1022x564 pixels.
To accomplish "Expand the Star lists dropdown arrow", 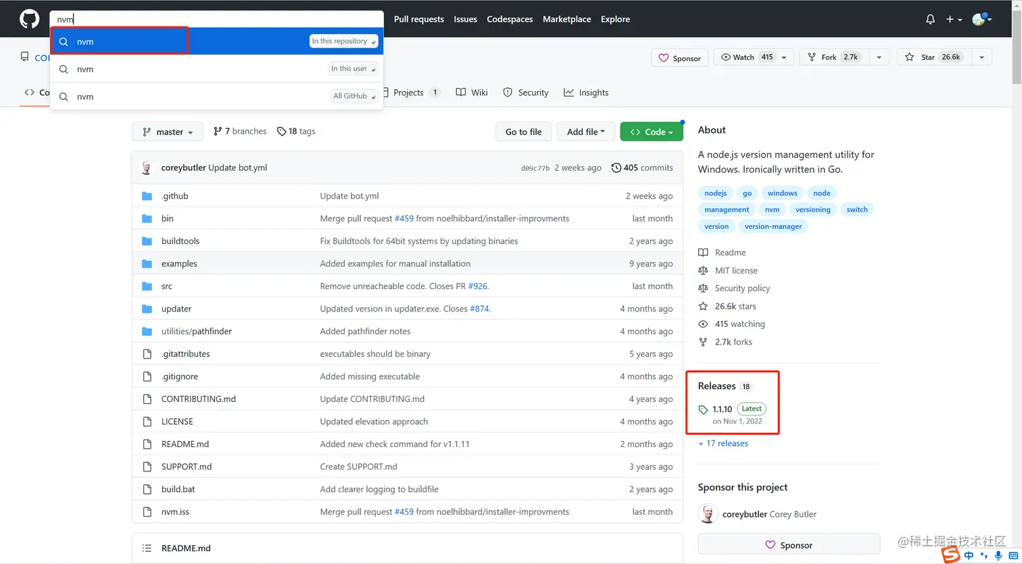I will pos(981,57).
